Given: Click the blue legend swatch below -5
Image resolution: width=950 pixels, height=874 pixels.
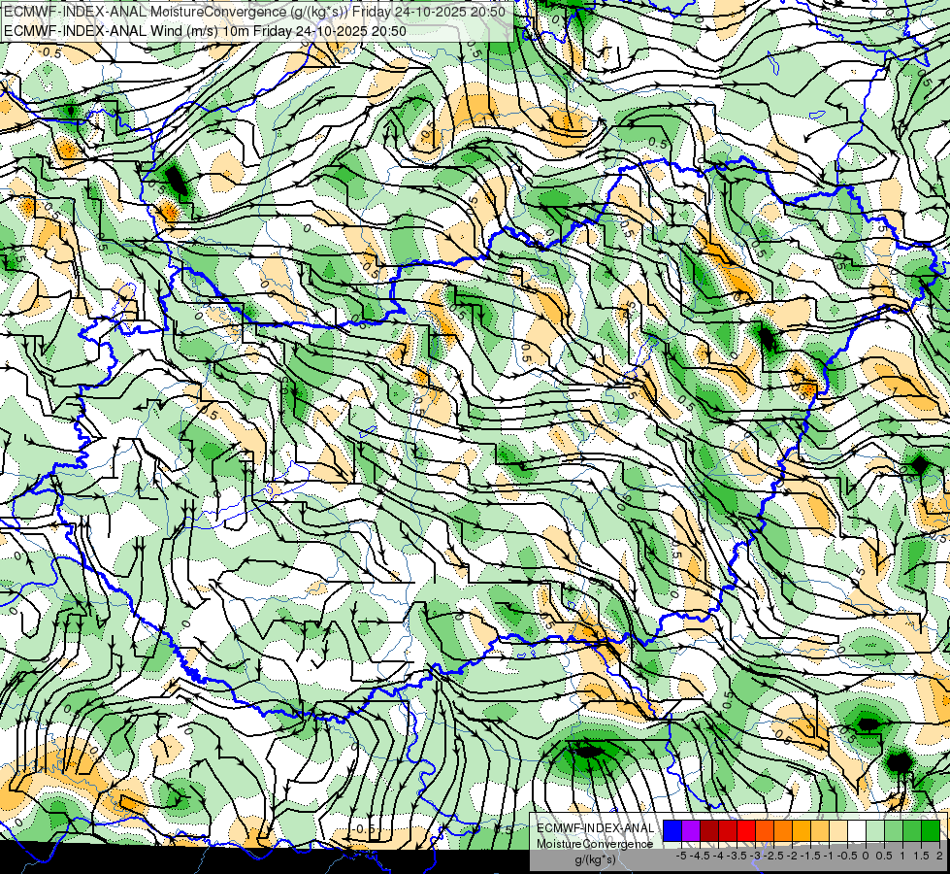Looking at the screenshot, I should pyautogui.click(x=672, y=830).
